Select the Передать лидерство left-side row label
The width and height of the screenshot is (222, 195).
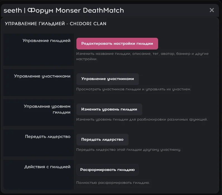(x=48, y=137)
